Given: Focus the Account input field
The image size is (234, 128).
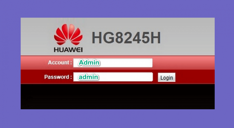Looking at the screenshot, I should [113, 63].
